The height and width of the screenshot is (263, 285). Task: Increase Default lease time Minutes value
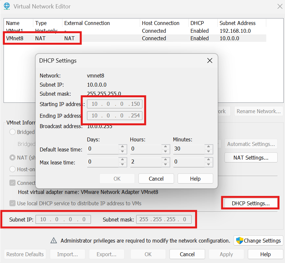pyautogui.click(x=208, y=147)
